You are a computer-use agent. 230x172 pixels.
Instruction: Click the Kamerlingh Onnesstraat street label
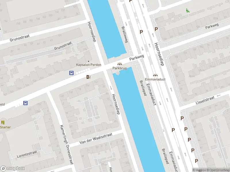66,144
